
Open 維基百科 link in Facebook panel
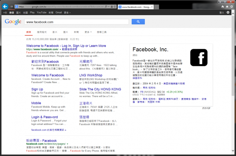click(x=137, y=78)
